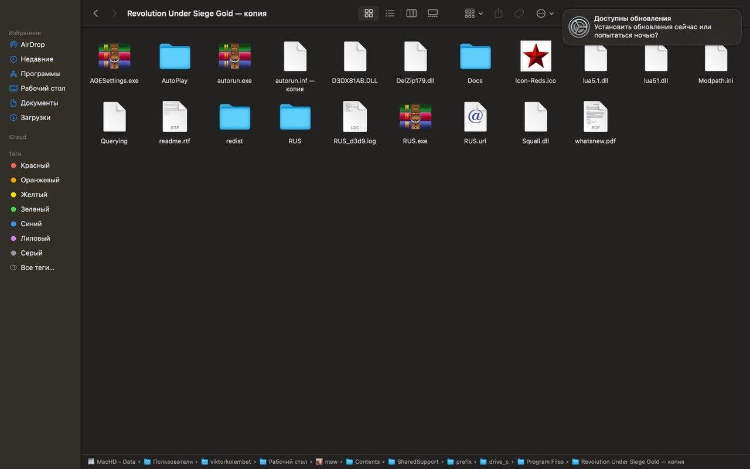
Task: Filter by the Оранжевый orange tag
Action: [40, 180]
